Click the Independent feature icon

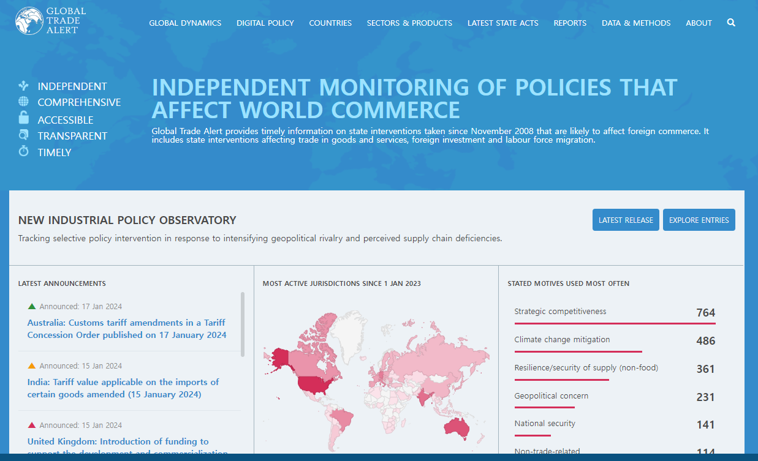point(24,86)
